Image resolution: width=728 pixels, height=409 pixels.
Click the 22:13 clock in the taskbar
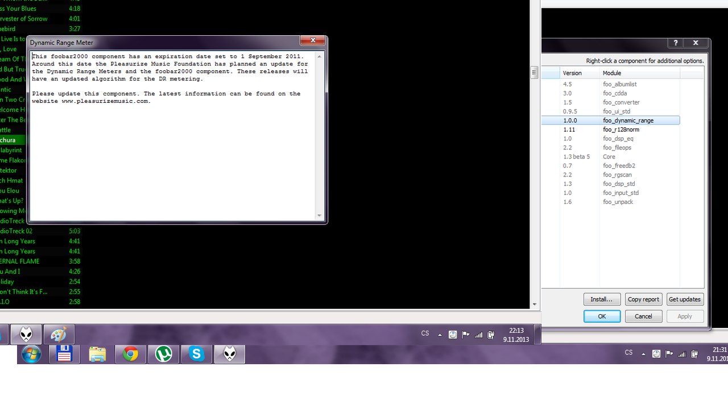point(516,335)
